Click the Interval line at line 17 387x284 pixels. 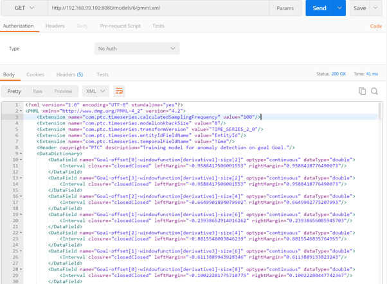coord(203,203)
